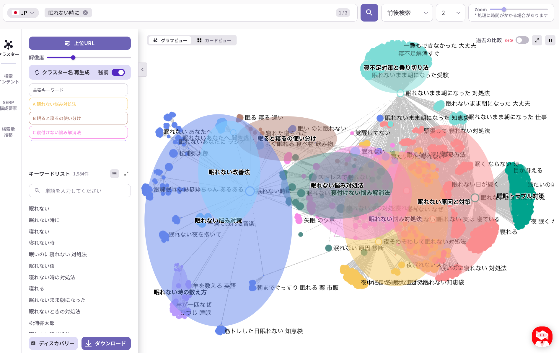
Task: Select keyword 松浦弥太郎 in list
Action: point(42,323)
